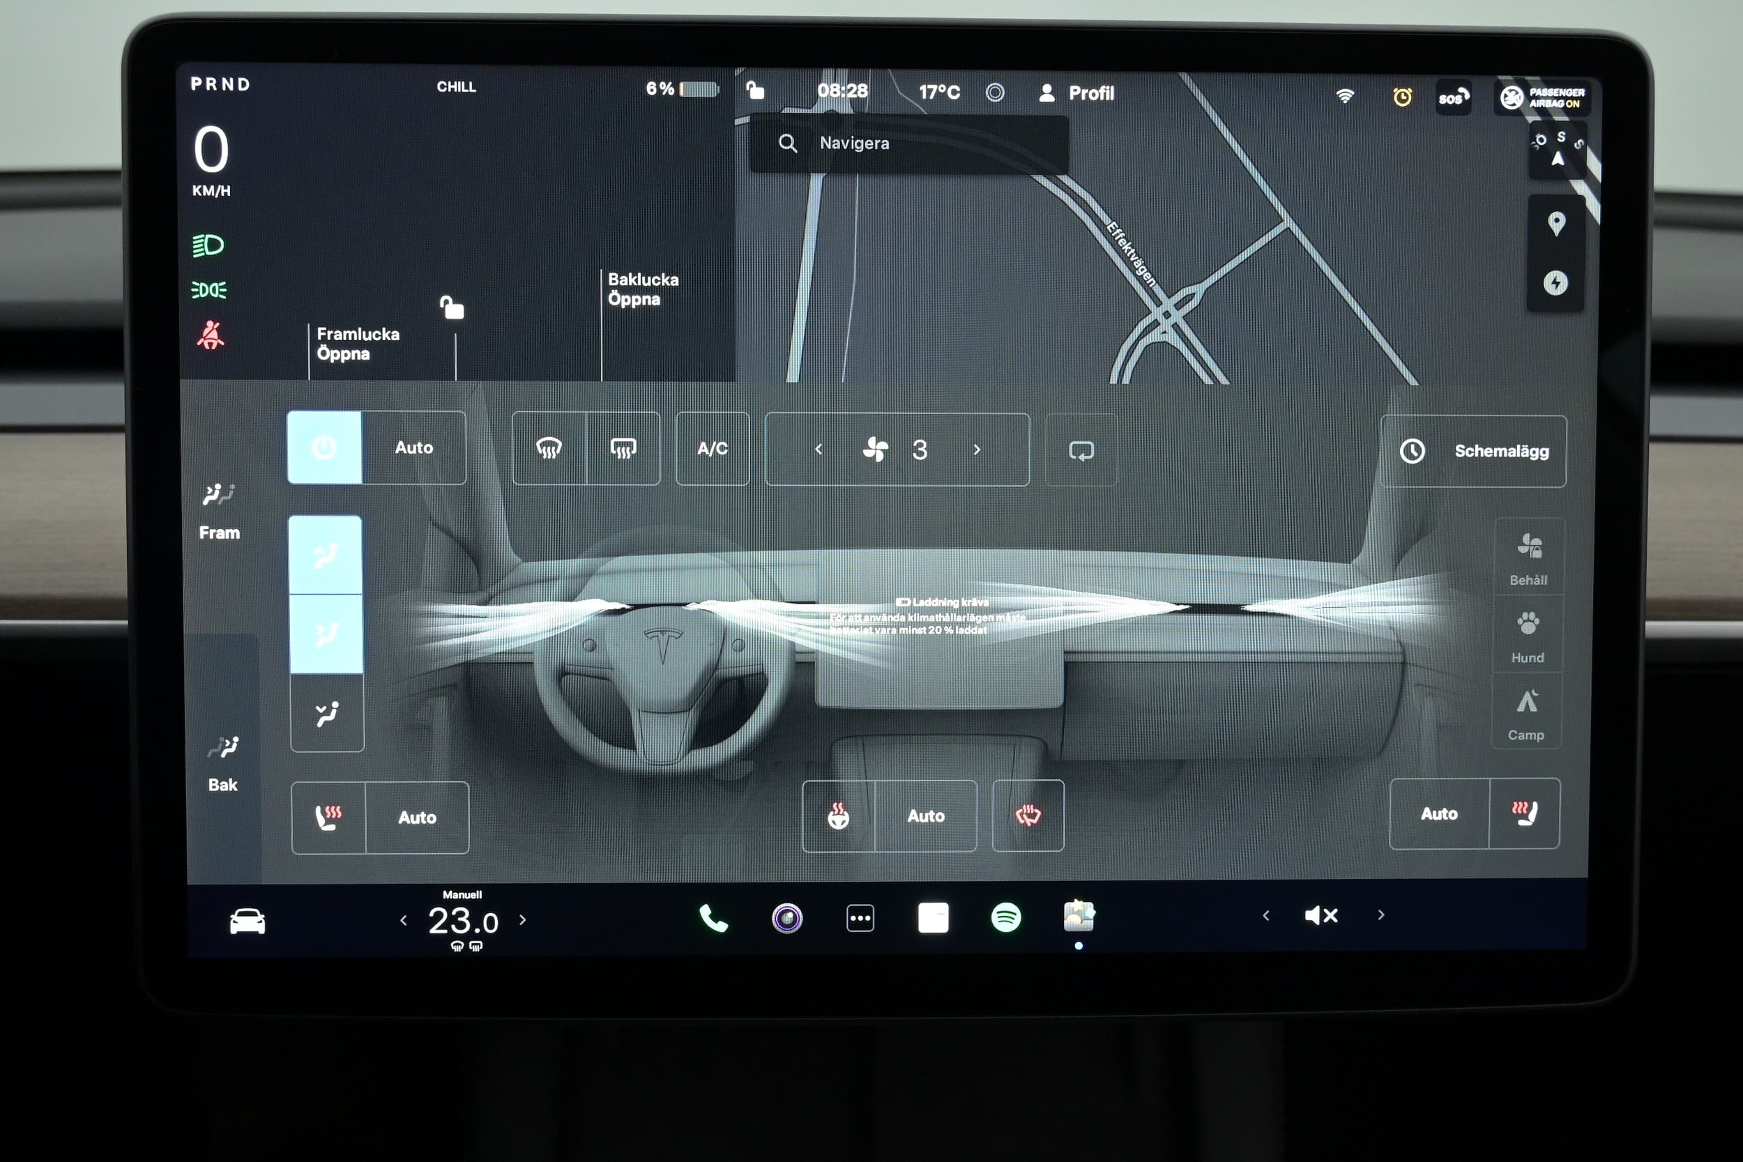Toggle the A/C button
Screen dimensions: 1743x1162
pyautogui.click(x=712, y=448)
